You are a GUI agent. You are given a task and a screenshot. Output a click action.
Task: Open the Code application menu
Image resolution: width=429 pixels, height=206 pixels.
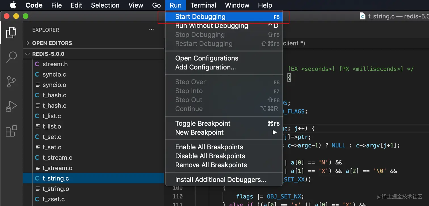pyautogui.click(x=34, y=5)
